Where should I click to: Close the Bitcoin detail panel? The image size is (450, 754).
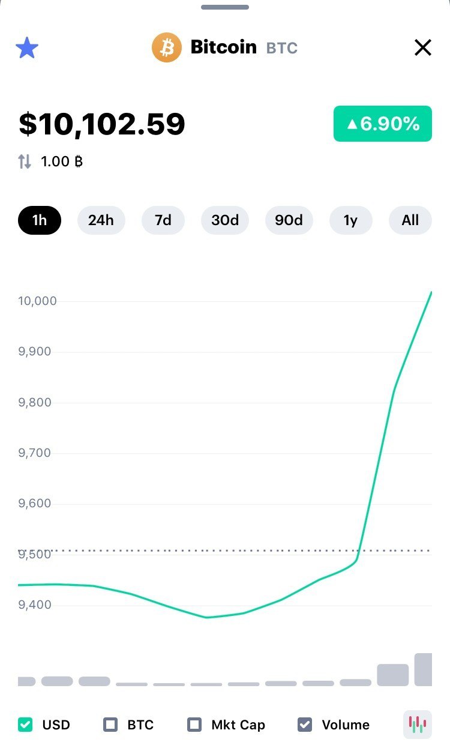tap(423, 47)
